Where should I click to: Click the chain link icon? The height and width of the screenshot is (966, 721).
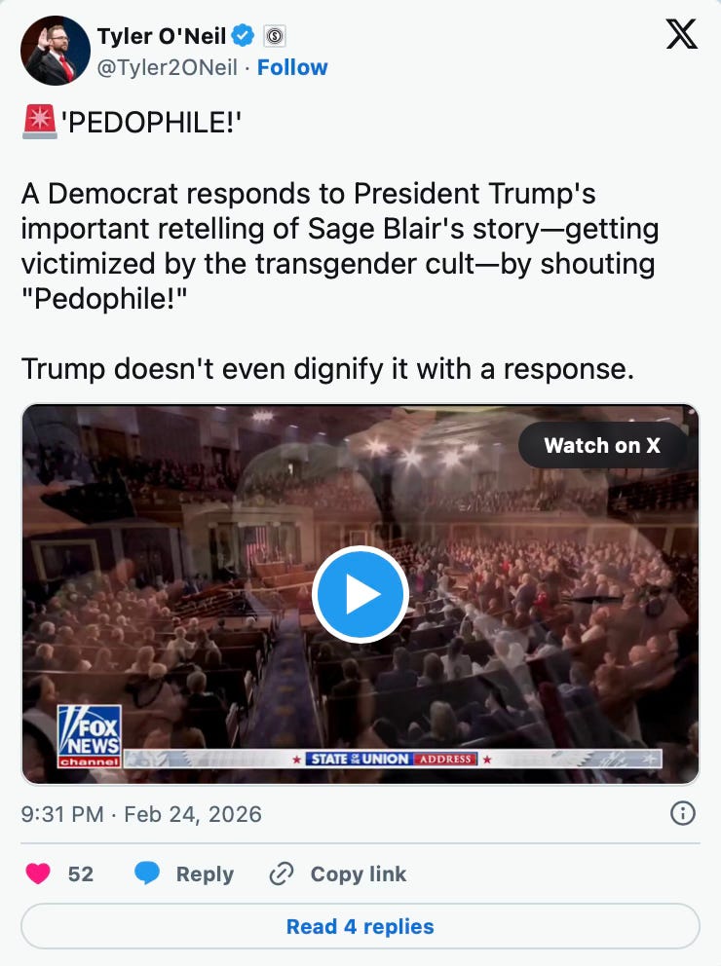pos(282,873)
